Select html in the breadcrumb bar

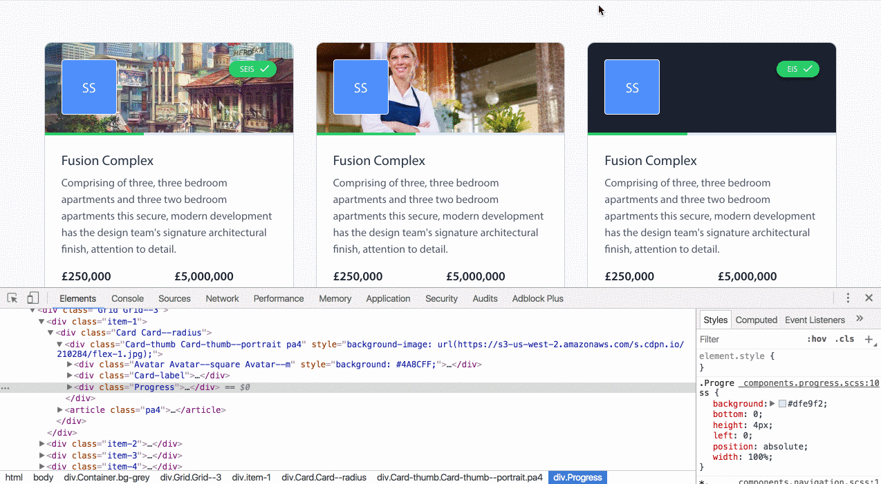tap(14, 477)
